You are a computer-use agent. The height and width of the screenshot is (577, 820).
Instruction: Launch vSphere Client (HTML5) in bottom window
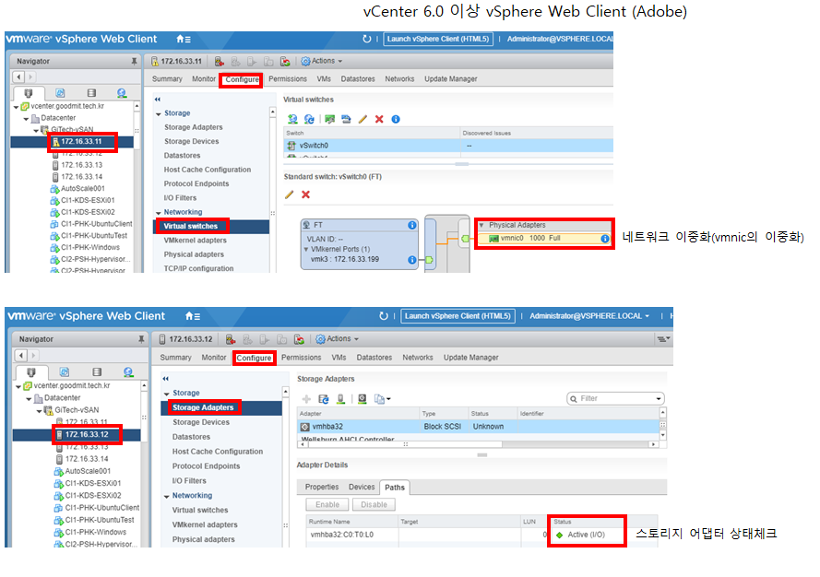point(458,316)
